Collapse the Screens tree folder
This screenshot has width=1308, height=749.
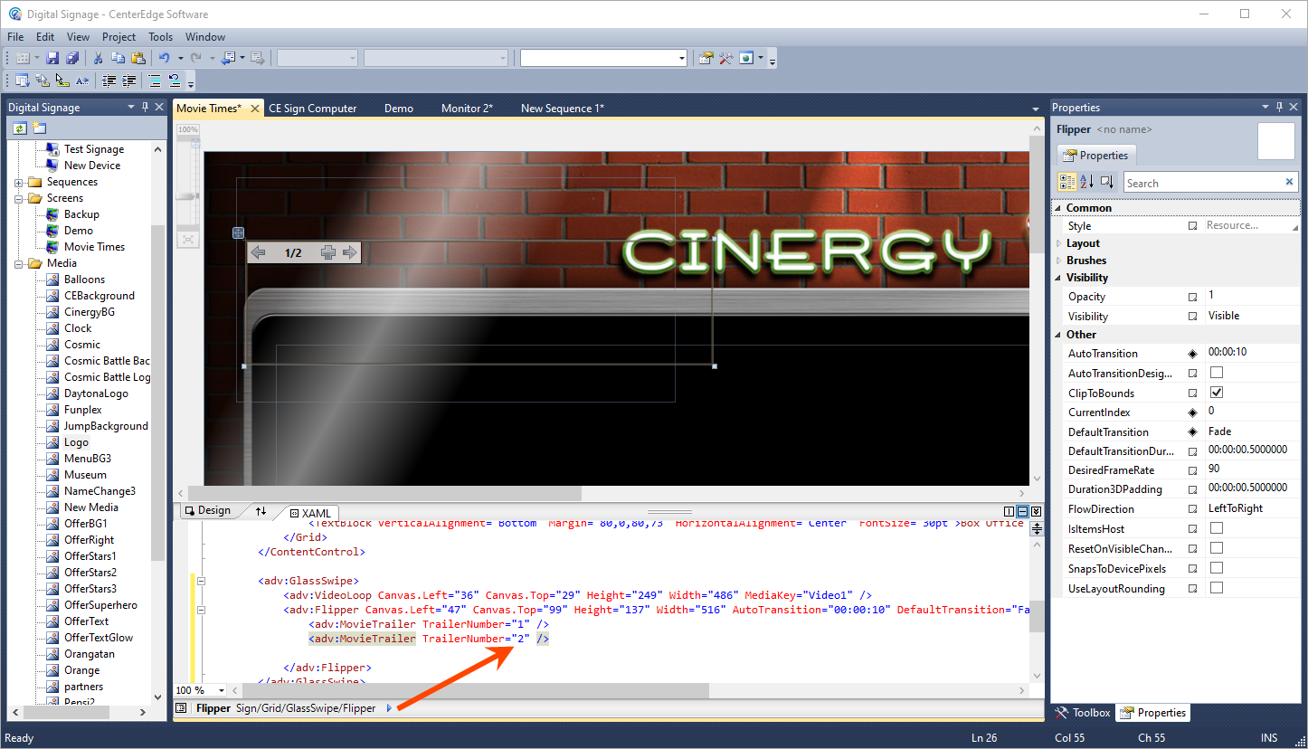pyautogui.click(x=19, y=198)
